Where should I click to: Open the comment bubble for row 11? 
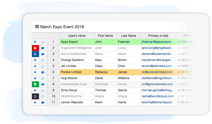click(x=43, y=102)
